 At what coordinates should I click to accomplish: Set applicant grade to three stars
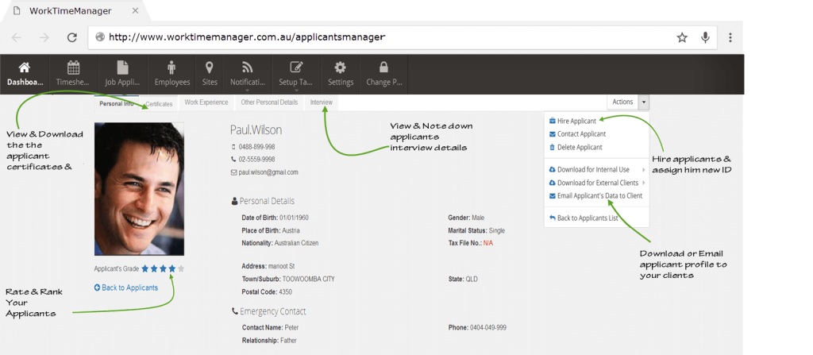[x=163, y=269]
